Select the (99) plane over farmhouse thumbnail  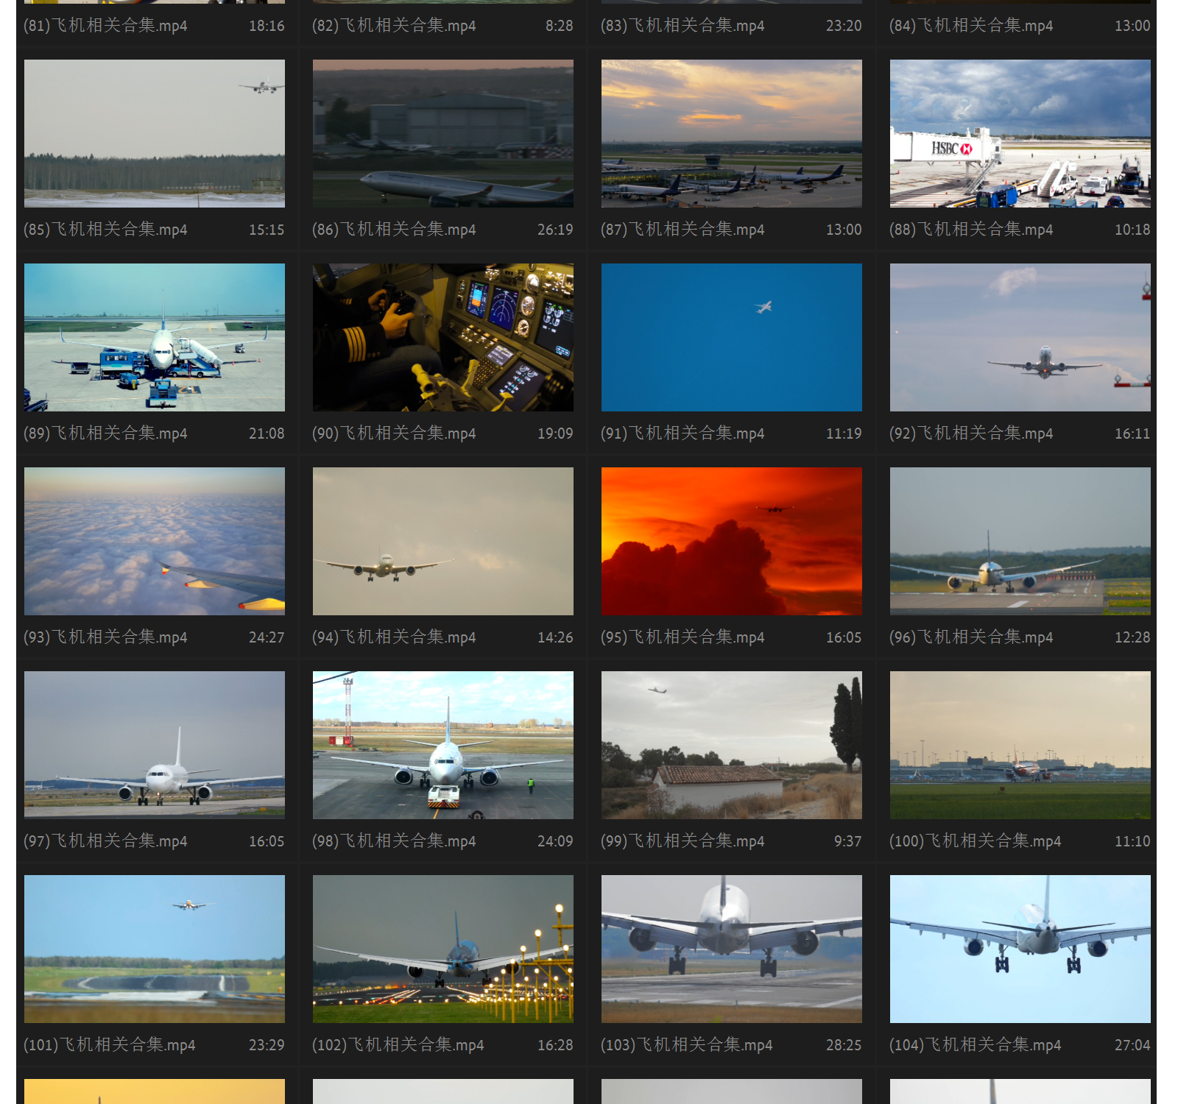pos(732,745)
